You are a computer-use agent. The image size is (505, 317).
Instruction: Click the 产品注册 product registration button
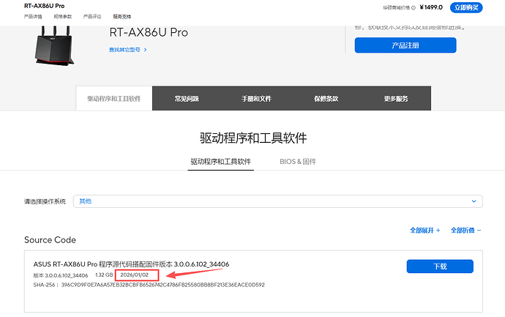(405, 45)
